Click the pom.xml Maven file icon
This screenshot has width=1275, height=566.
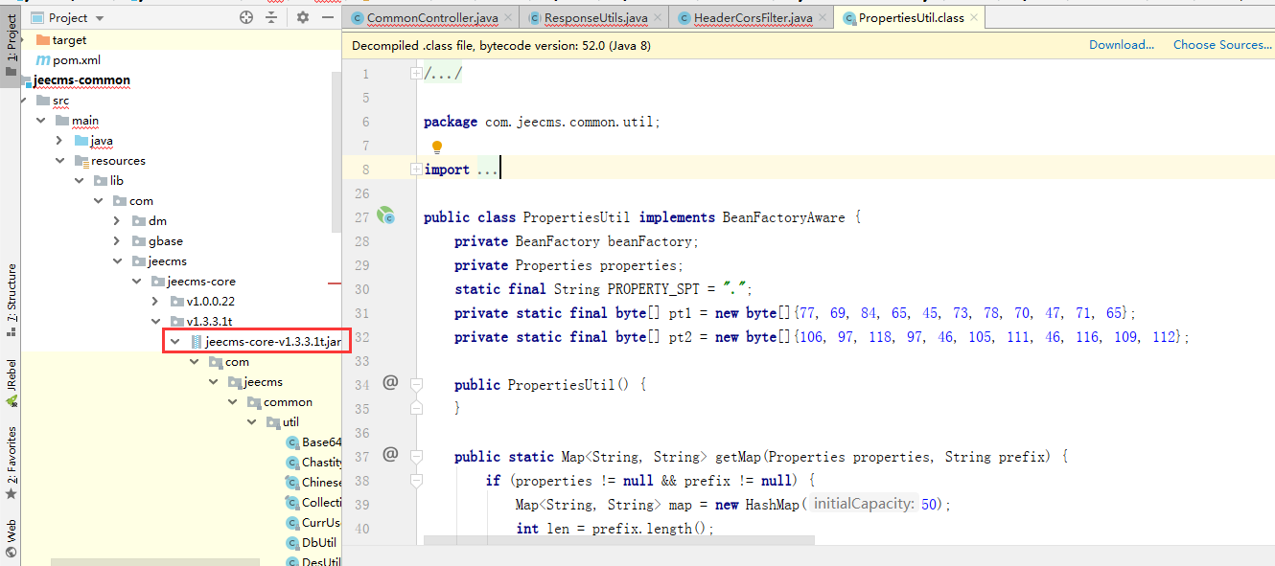tap(43, 60)
